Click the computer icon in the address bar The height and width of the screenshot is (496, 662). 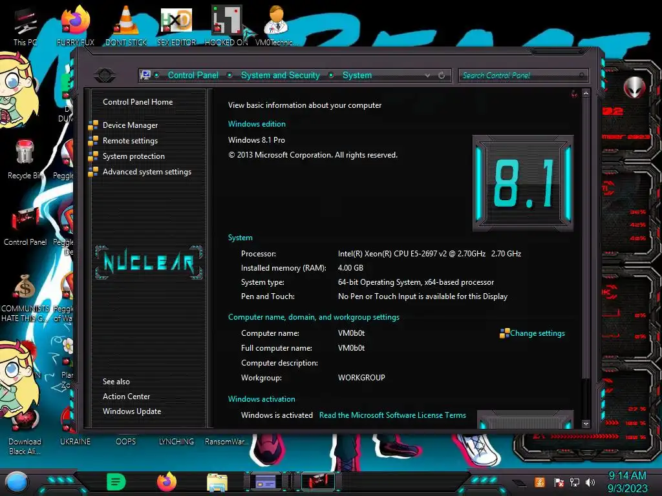[x=145, y=75]
